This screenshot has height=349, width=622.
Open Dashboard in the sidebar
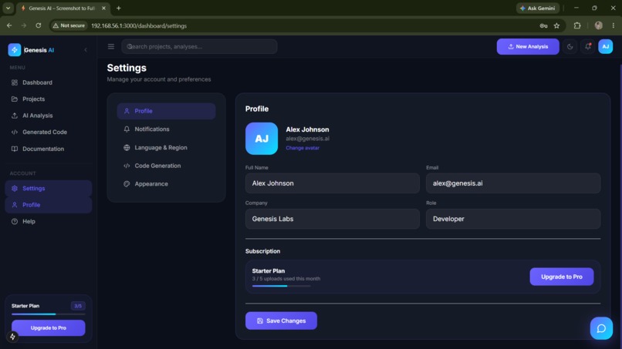[x=49, y=82]
